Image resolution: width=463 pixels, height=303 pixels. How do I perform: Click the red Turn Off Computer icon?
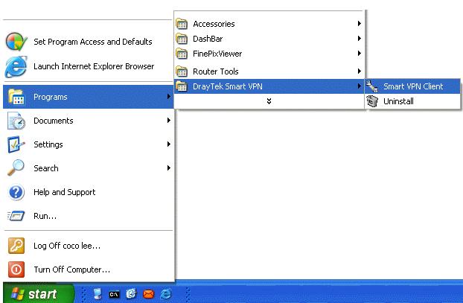point(16,269)
